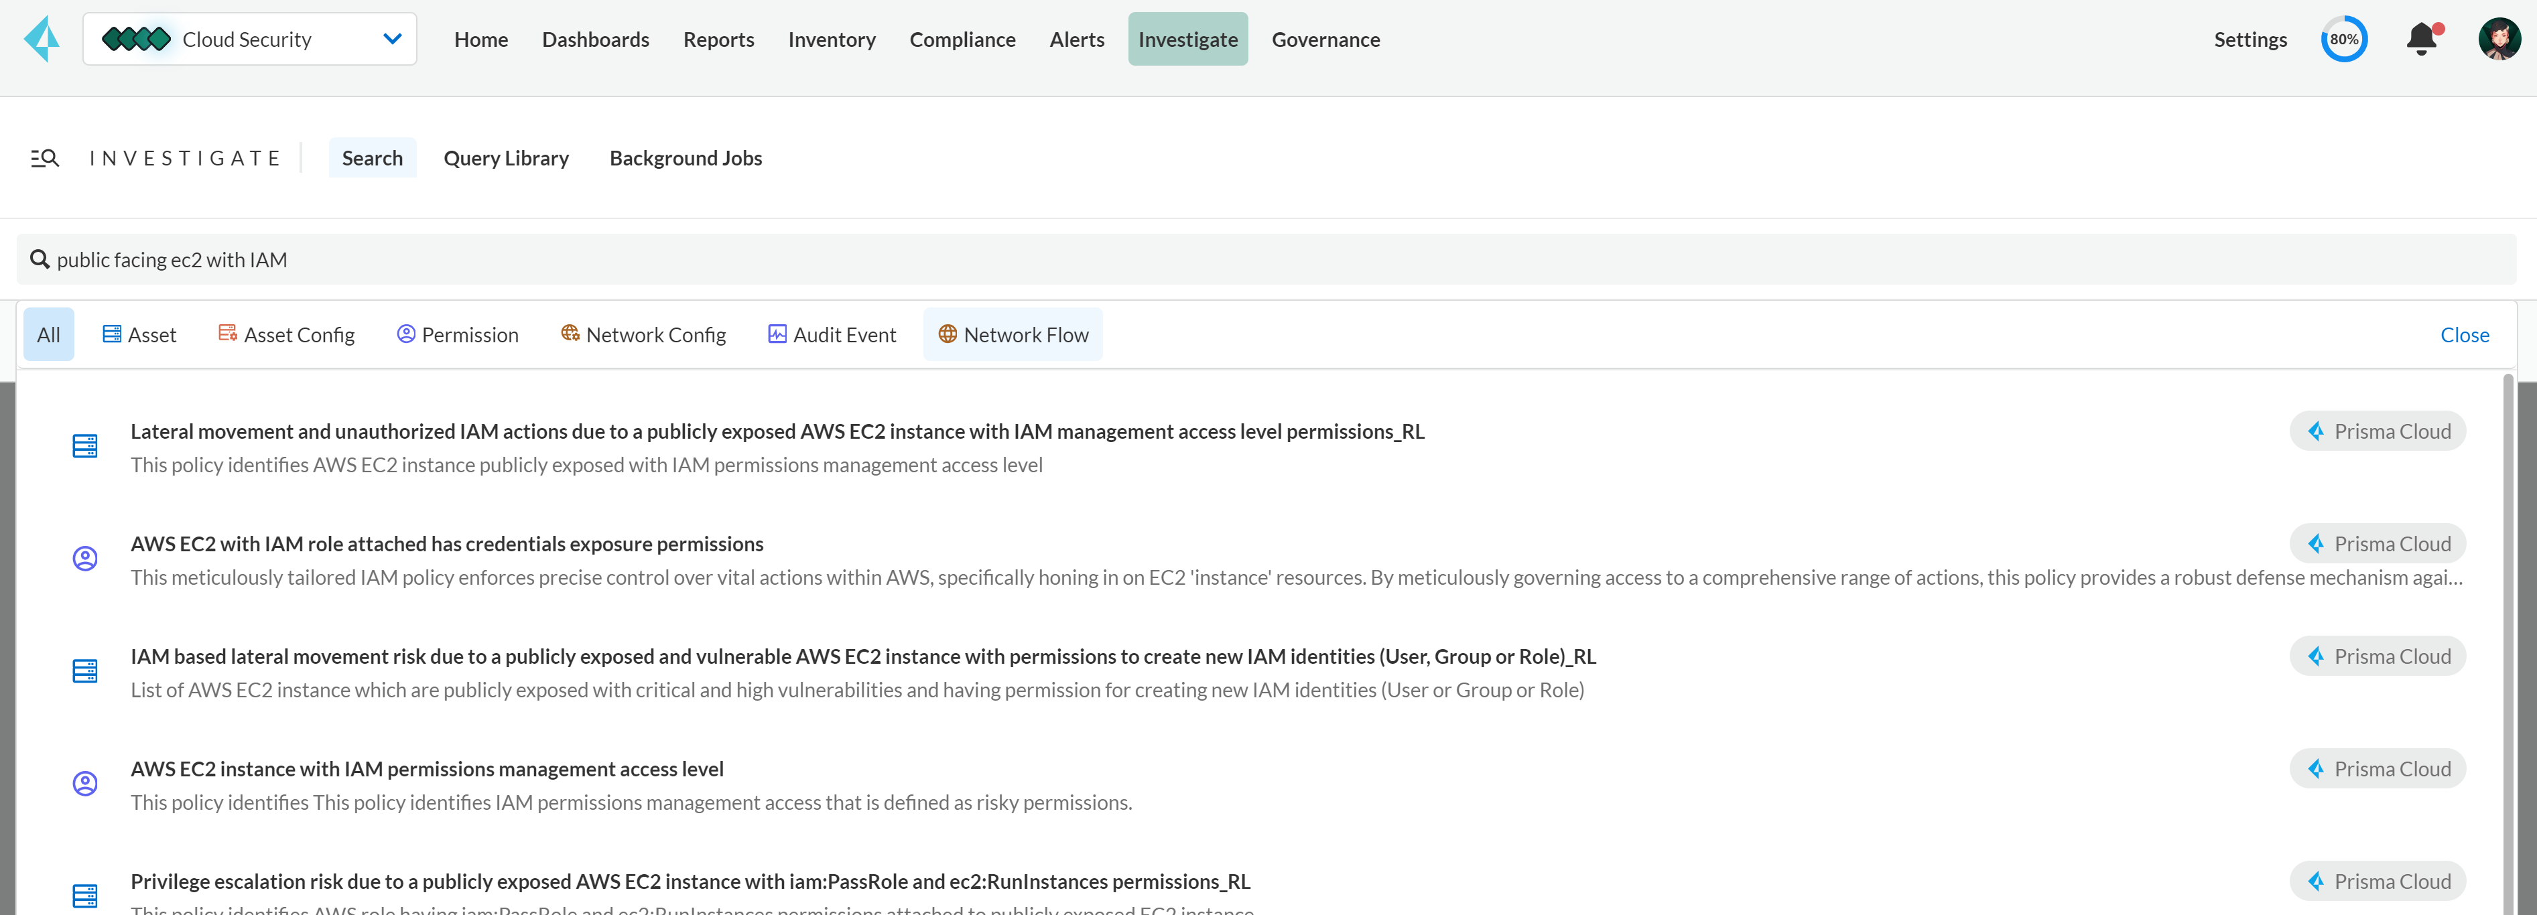Filter results by Asset Config
The image size is (2537, 915).
point(287,335)
